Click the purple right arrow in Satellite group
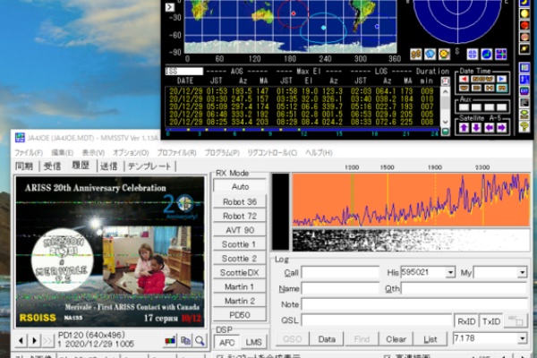This screenshot has height=358, width=537. (501, 128)
